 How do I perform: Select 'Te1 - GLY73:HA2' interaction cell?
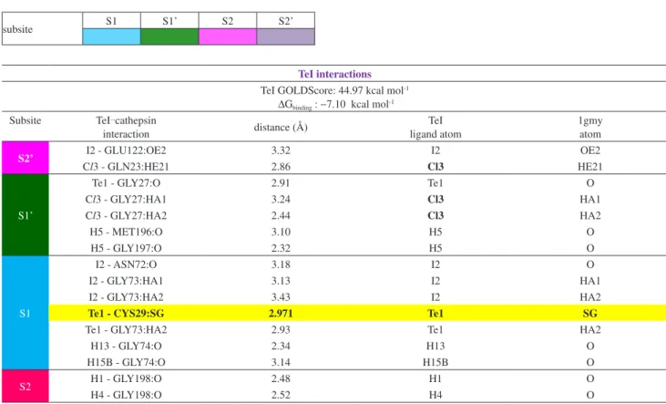click(x=126, y=329)
